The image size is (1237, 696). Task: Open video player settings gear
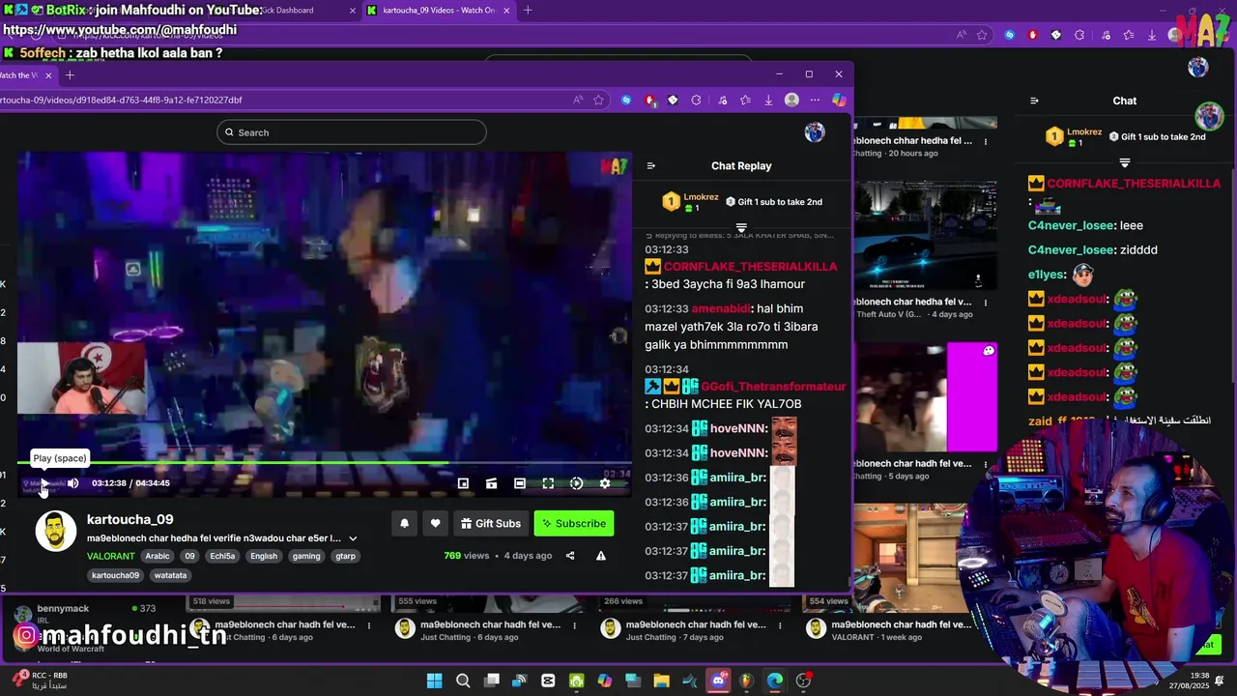[x=605, y=483]
